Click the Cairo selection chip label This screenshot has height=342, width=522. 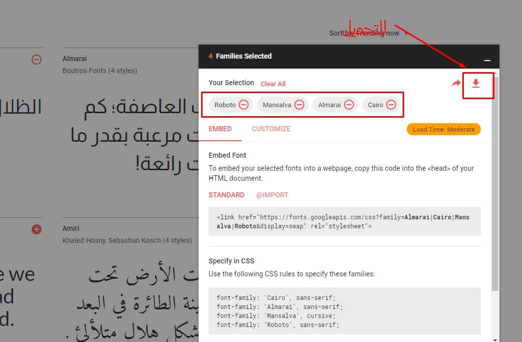376,105
